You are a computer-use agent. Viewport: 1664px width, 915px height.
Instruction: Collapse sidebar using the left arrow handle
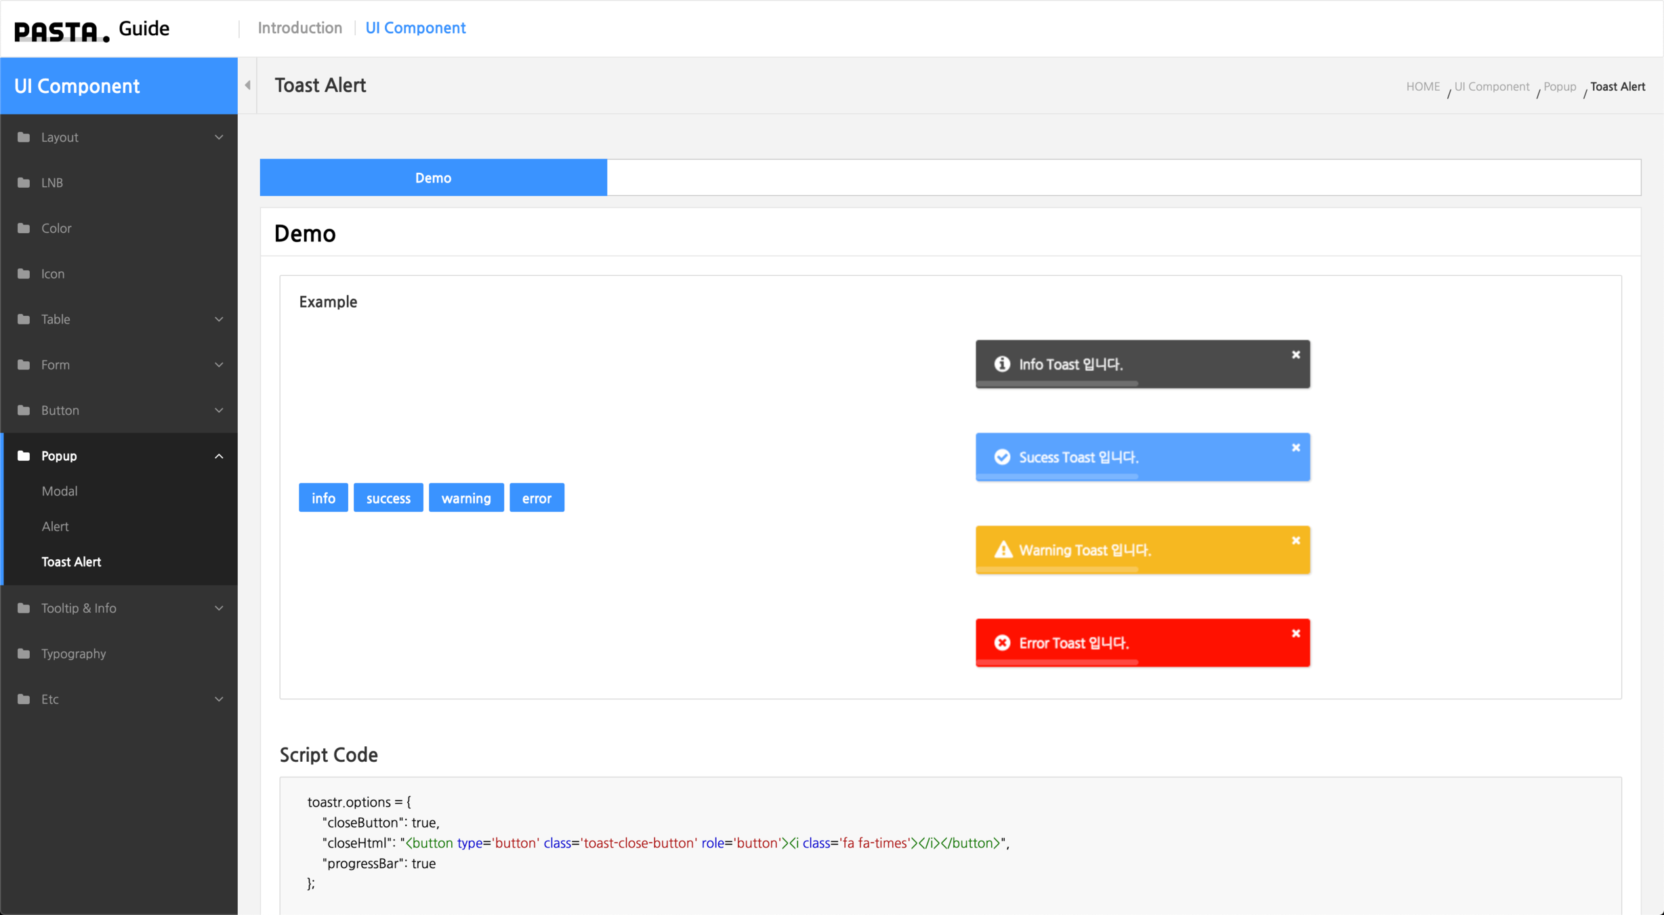pos(248,85)
